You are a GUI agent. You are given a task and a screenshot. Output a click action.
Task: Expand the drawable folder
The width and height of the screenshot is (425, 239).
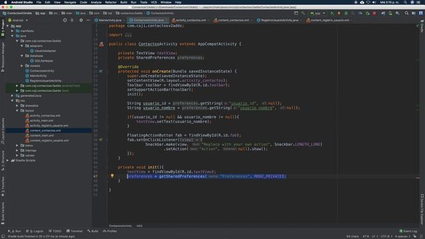(17, 106)
